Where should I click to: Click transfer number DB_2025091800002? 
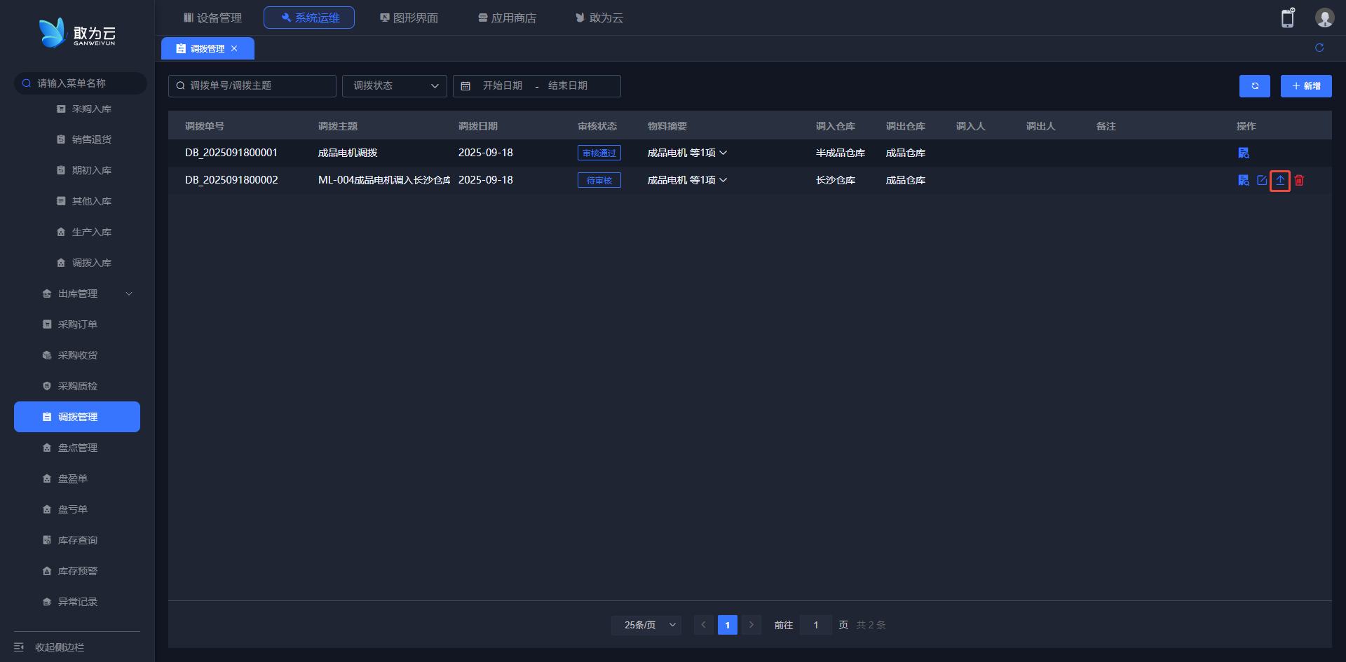click(231, 180)
